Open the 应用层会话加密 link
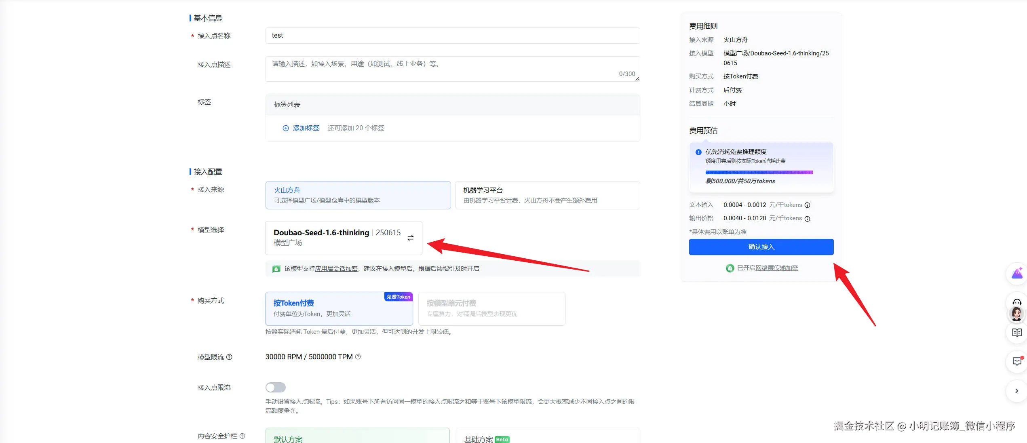Image resolution: width=1027 pixels, height=443 pixels. click(336, 269)
